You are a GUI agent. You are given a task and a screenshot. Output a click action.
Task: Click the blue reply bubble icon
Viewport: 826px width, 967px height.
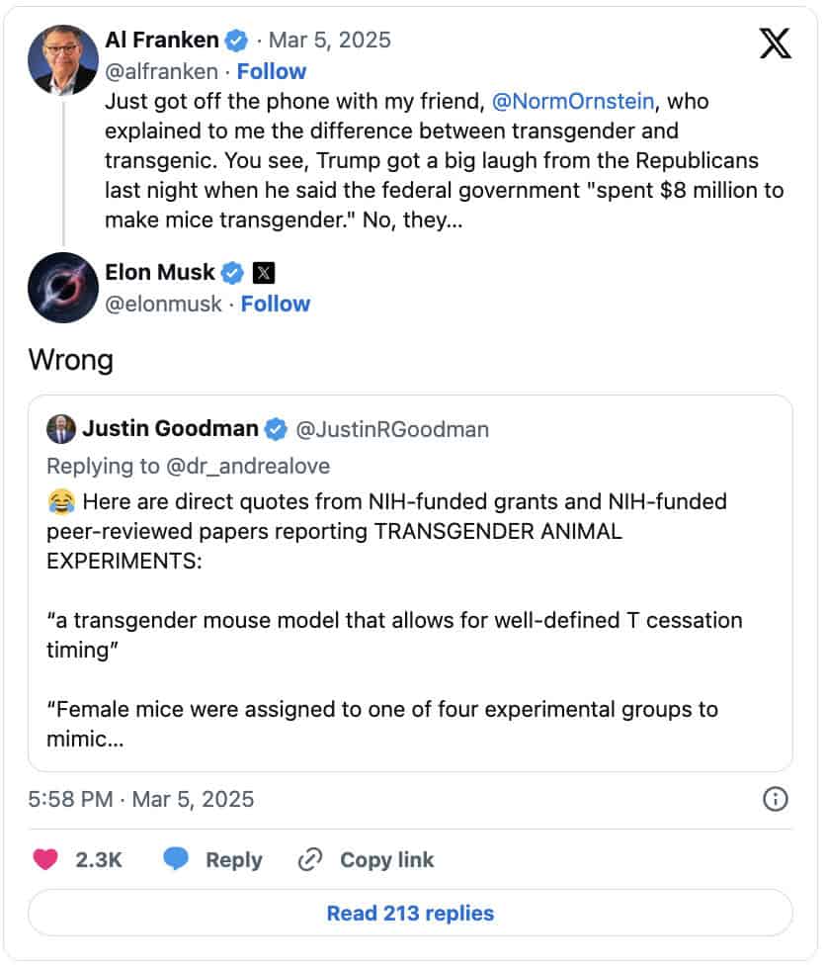(176, 859)
